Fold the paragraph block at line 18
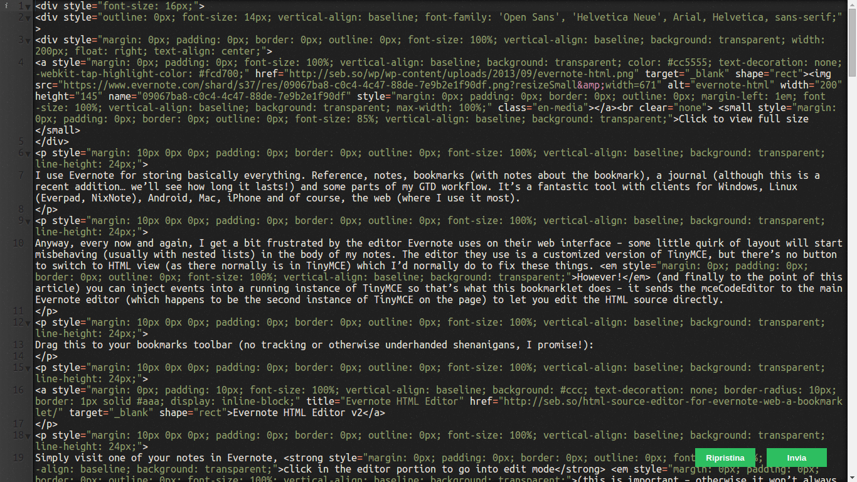The height and width of the screenshot is (482, 857). click(28, 436)
